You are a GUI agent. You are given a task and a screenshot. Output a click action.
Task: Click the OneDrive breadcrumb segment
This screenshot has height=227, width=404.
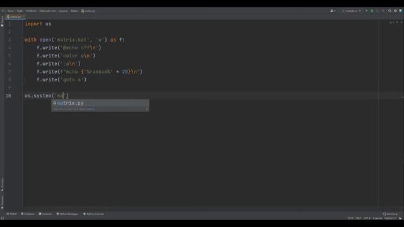pos(31,11)
